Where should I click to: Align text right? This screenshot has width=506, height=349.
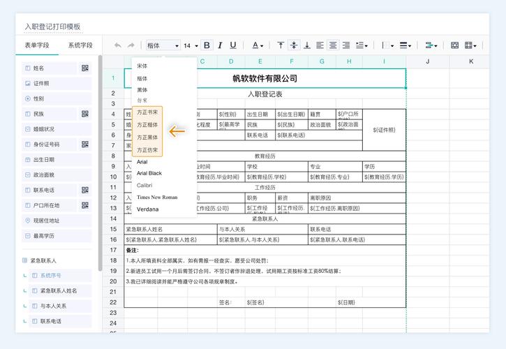coord(346,45)
